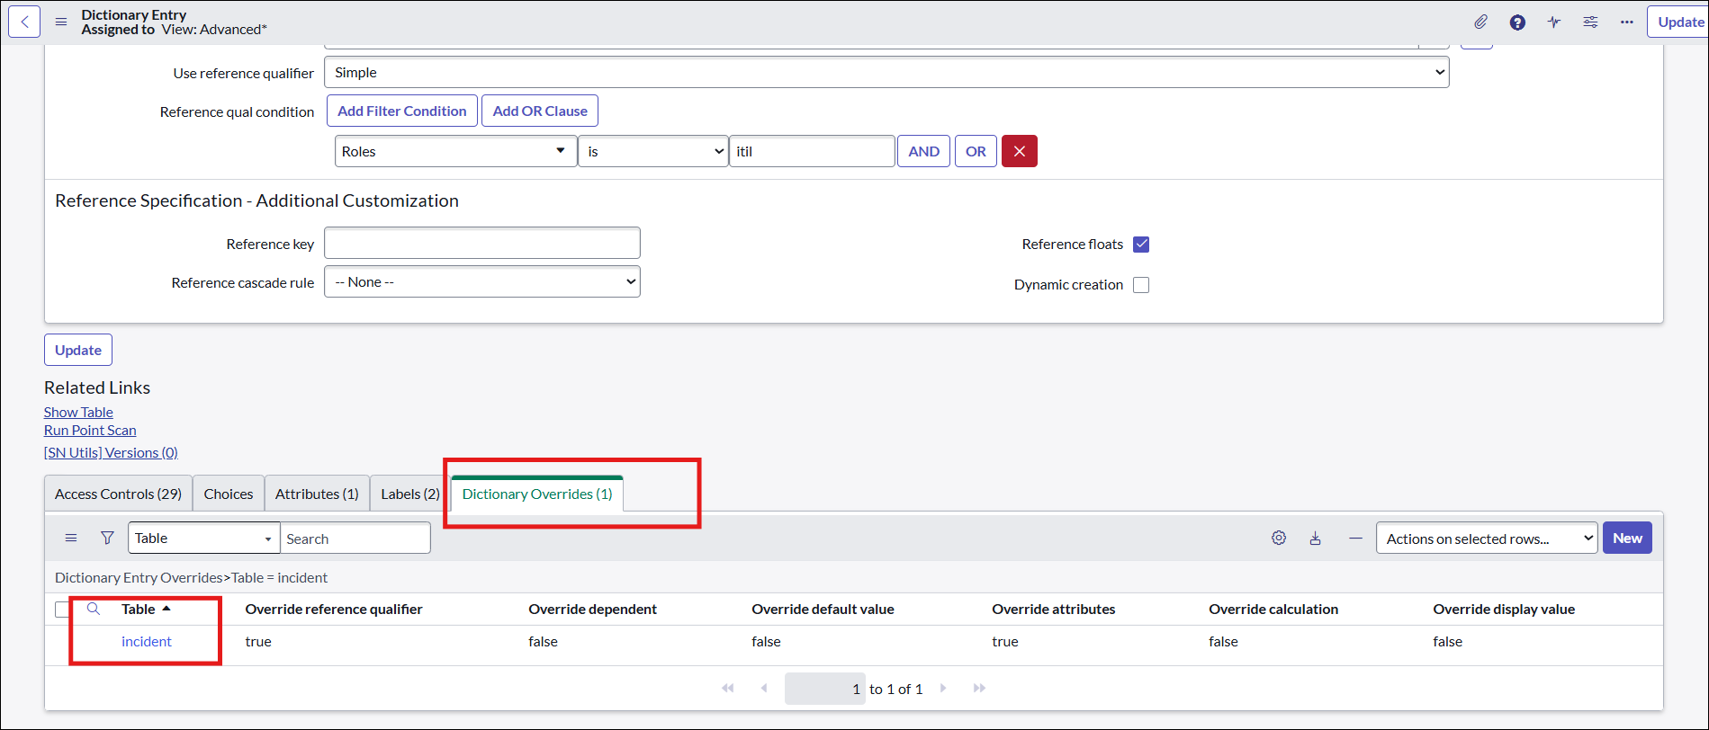The height and width of the screenshot is (730, 1709).
Task: Expand the Use reference qualifier dropdown
Action: (886, 73)
